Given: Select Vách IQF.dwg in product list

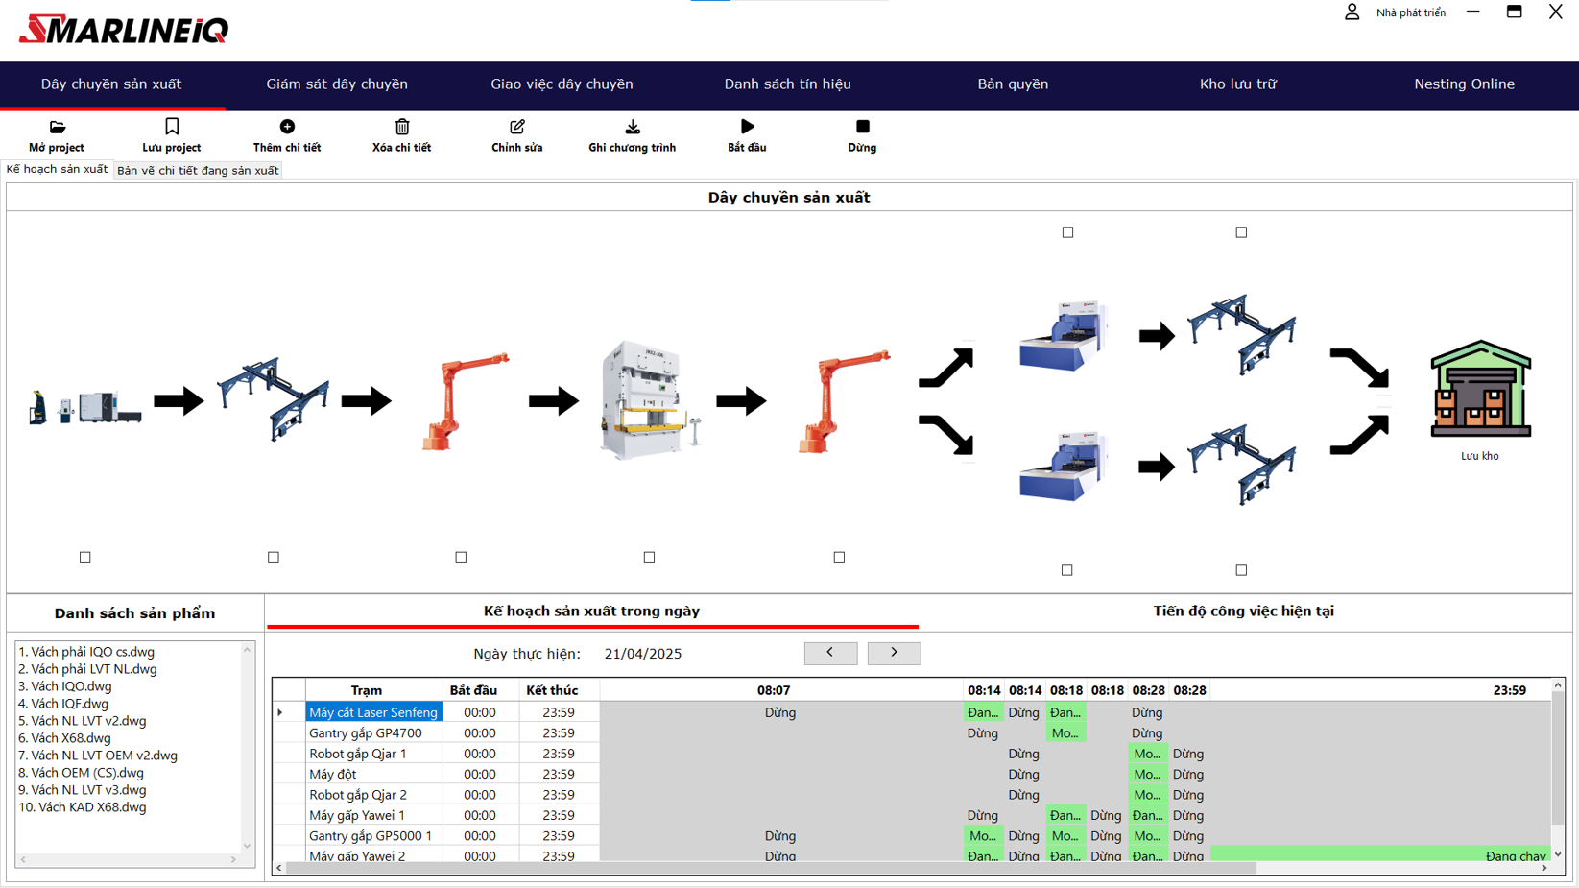Looking at the screenshot, I should click(x=63, y=704).
